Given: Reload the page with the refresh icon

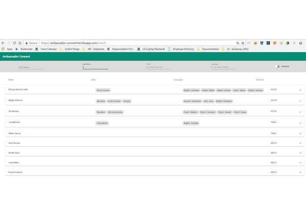Looking at the screenshot, I should (15, 43).
